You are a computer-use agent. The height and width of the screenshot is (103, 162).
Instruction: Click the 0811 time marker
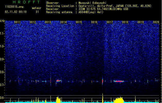17,22
